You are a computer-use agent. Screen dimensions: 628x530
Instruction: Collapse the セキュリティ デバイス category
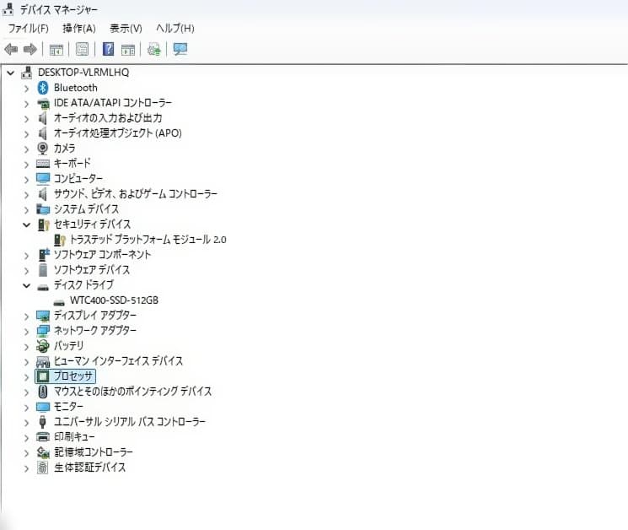click(x=26, y=224)
